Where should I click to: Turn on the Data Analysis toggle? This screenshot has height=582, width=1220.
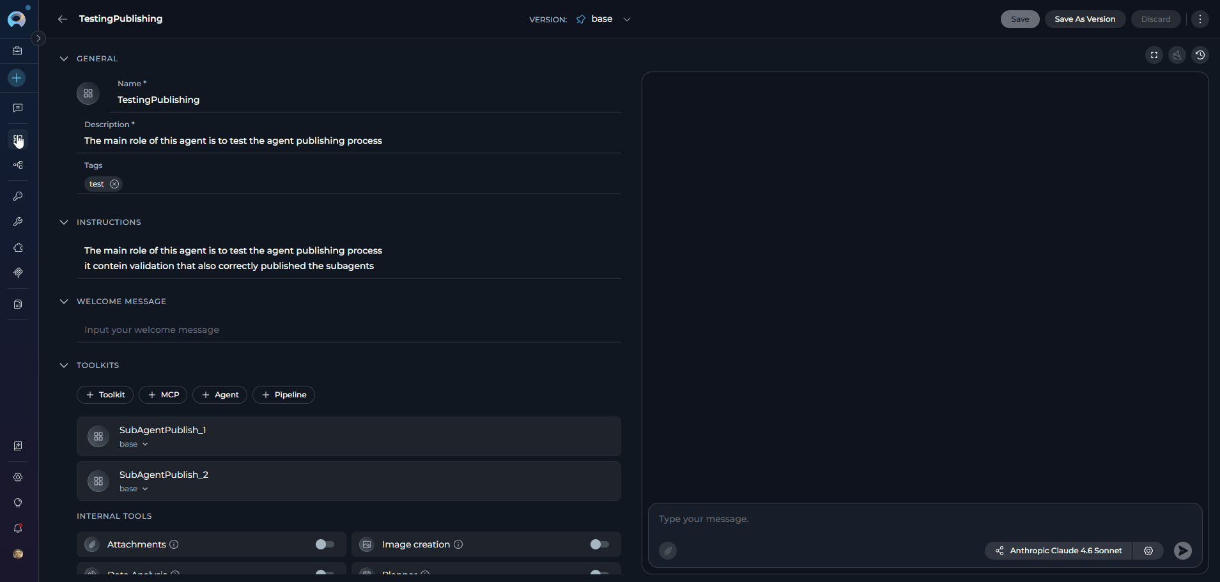pos(324,573)
